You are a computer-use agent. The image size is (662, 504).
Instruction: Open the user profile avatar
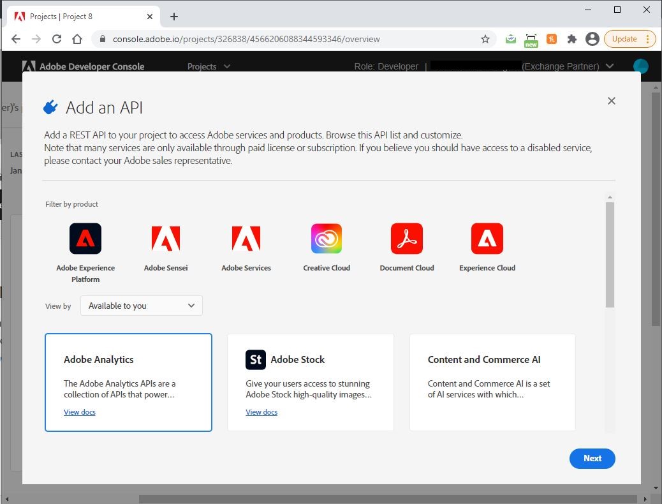click(640, 66)
